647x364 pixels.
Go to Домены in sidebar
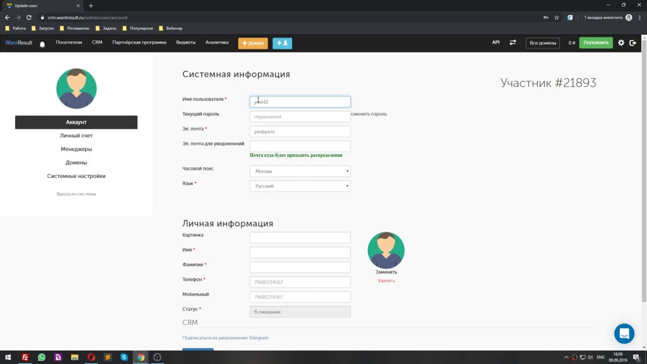pos(76,163)
